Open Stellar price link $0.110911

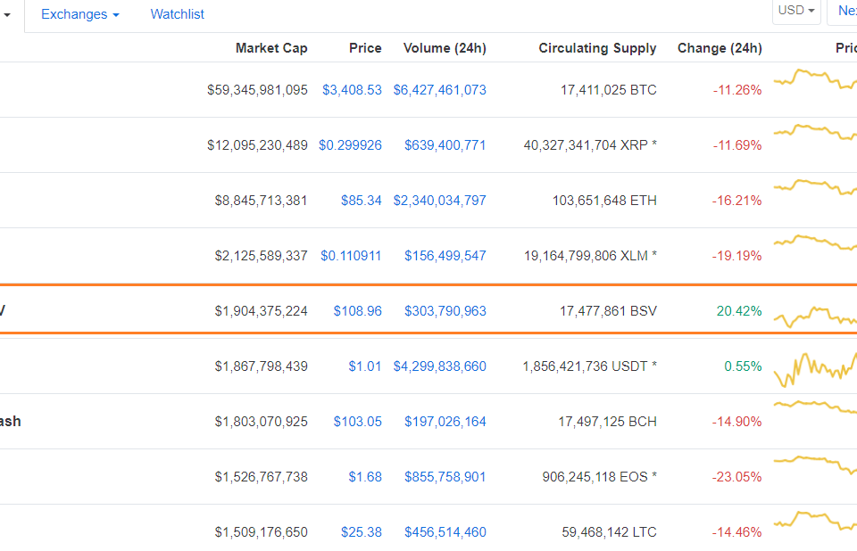351,256
